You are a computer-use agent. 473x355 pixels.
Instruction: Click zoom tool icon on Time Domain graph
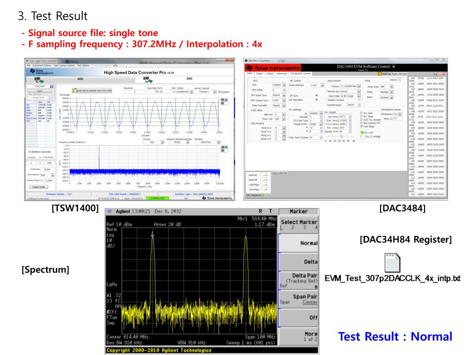222,100
